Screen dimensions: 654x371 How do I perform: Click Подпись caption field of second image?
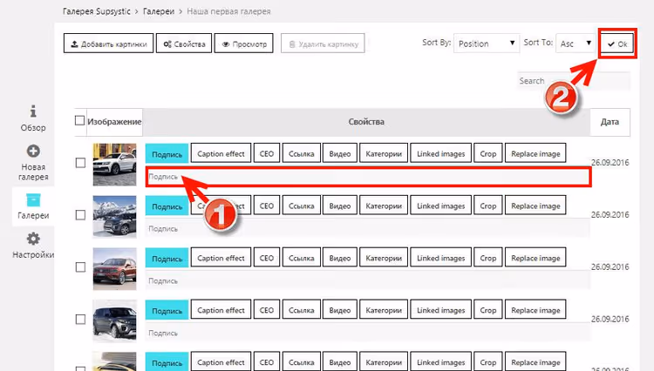[x=368, y=228]
